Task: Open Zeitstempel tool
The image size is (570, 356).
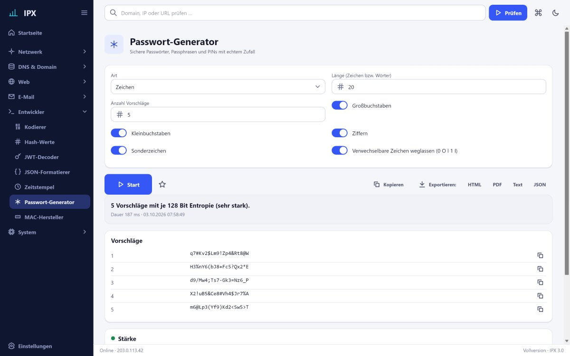Action: click(50, 187)
